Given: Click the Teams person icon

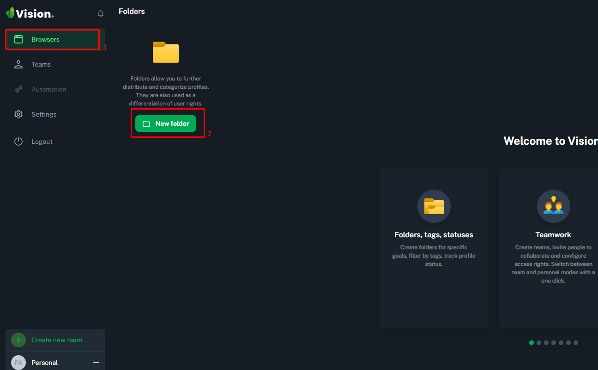Looking at the screenshot, I should (18, 64).
